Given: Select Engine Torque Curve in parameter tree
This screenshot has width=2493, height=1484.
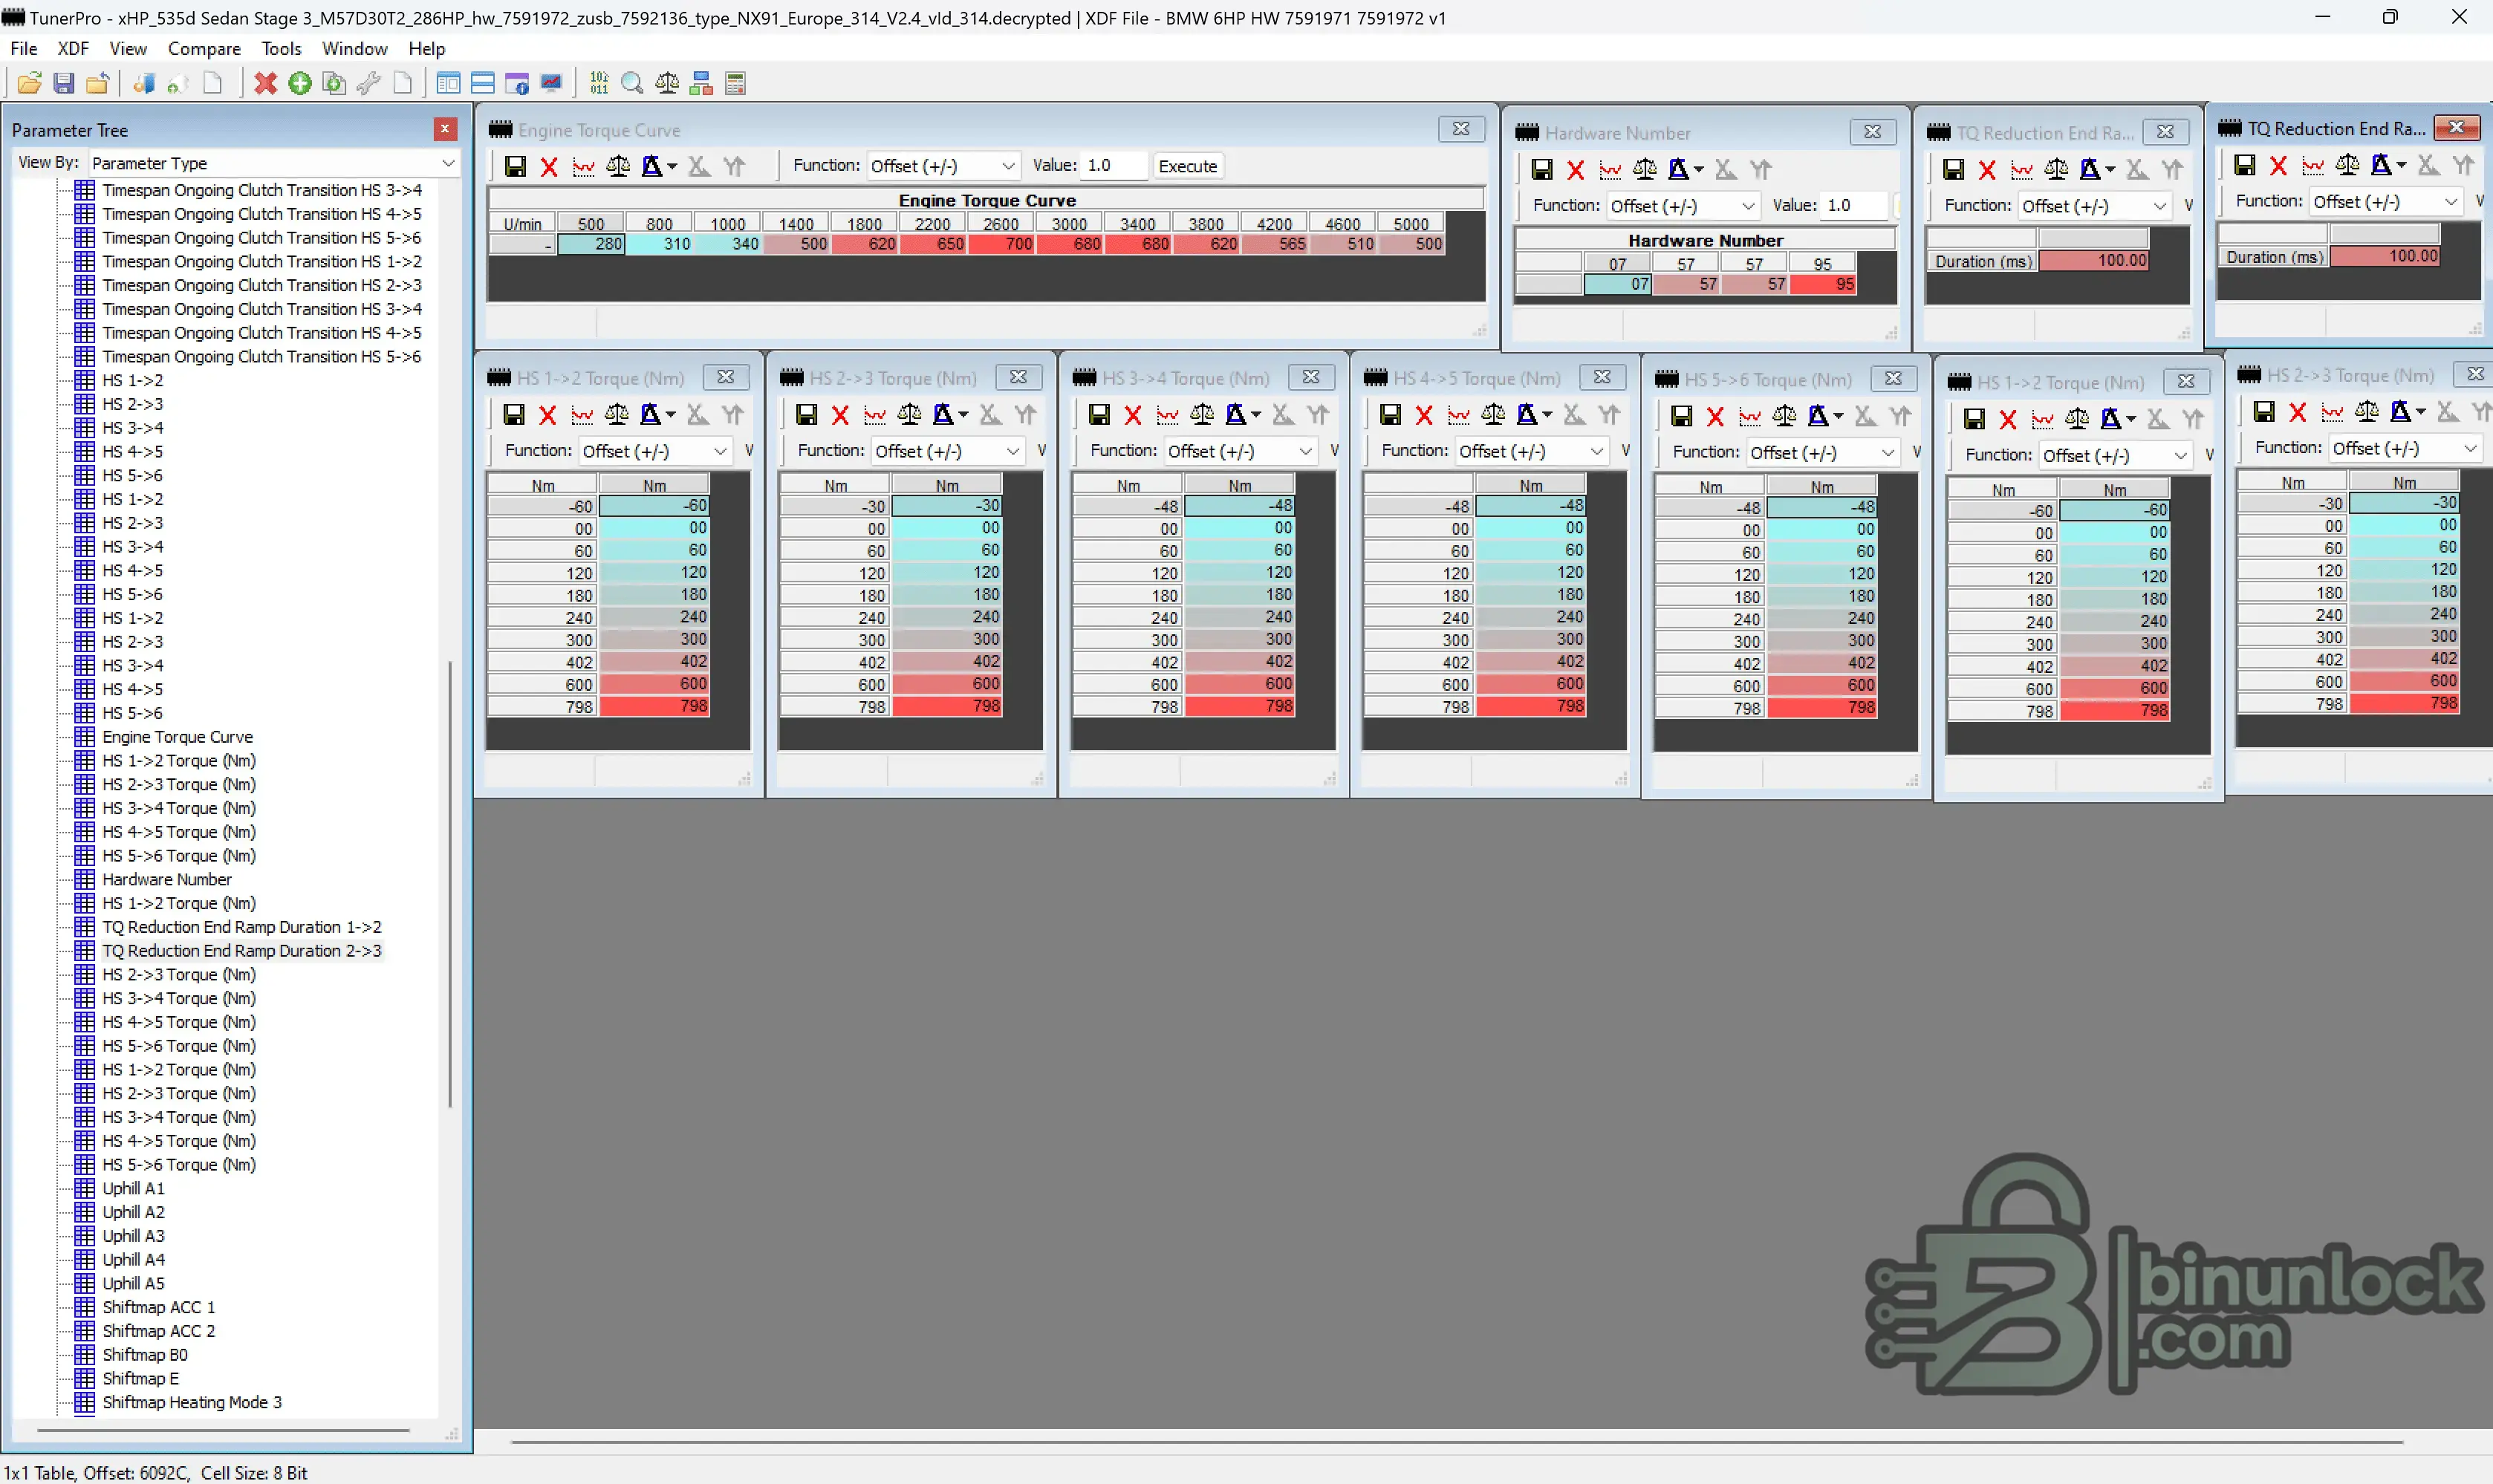Looking at the screenshot, I should point(177,737).
